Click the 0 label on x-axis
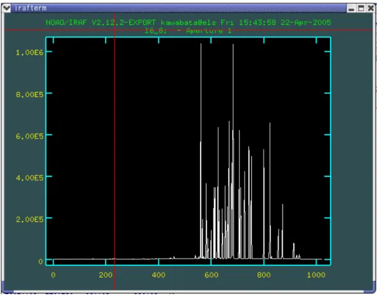 click(53, 275)
